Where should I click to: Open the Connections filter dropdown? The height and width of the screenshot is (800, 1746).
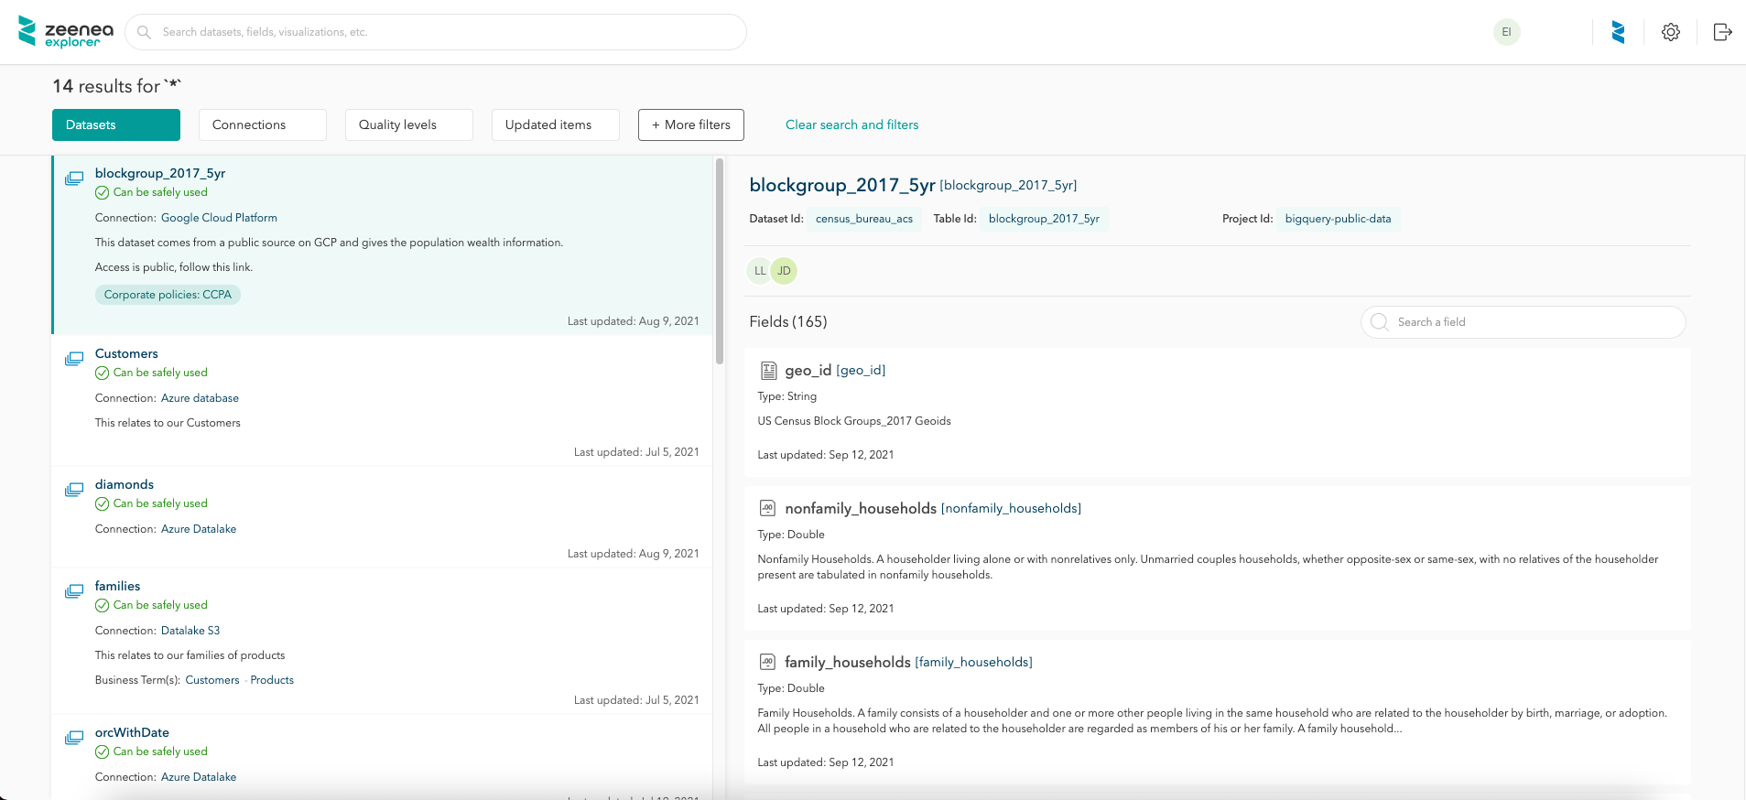pos(263,124)
